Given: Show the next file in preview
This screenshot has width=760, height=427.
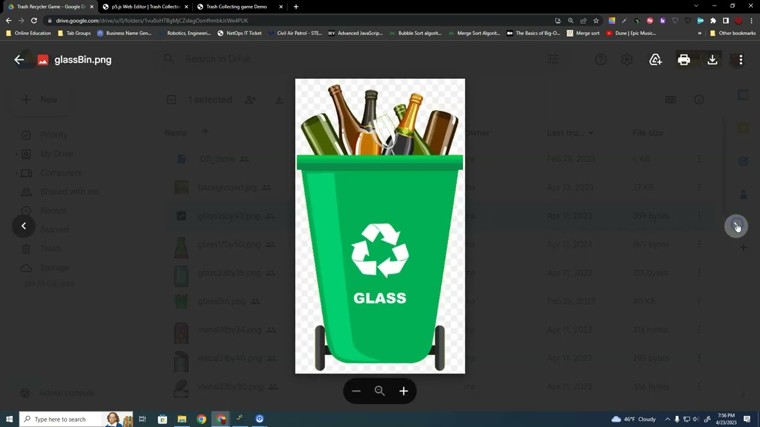Looking at the screenshot, I should 736,225.
